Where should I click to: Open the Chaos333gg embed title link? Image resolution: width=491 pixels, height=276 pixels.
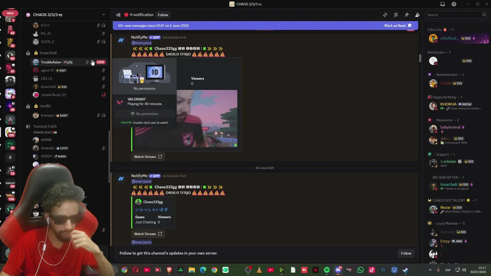point(153,202)
